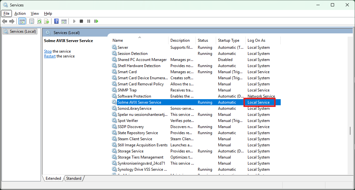Open the View menu
Image resolution: width=355 pixels, height=190 pixels.
pos(35,13)
